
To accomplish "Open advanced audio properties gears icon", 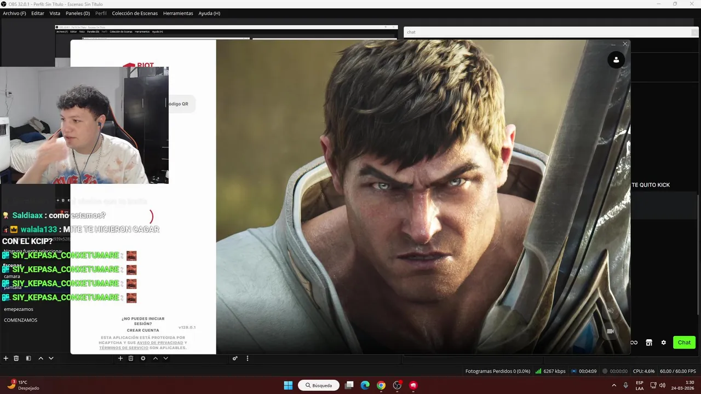I will pyautogui.click(x=235, y=358).
